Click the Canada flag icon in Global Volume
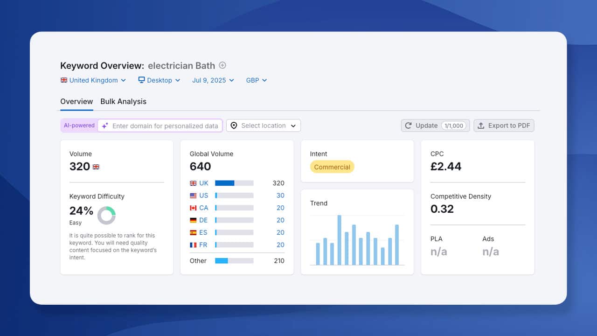The width and height of the screenshot is (597, 336). [193, 208]
